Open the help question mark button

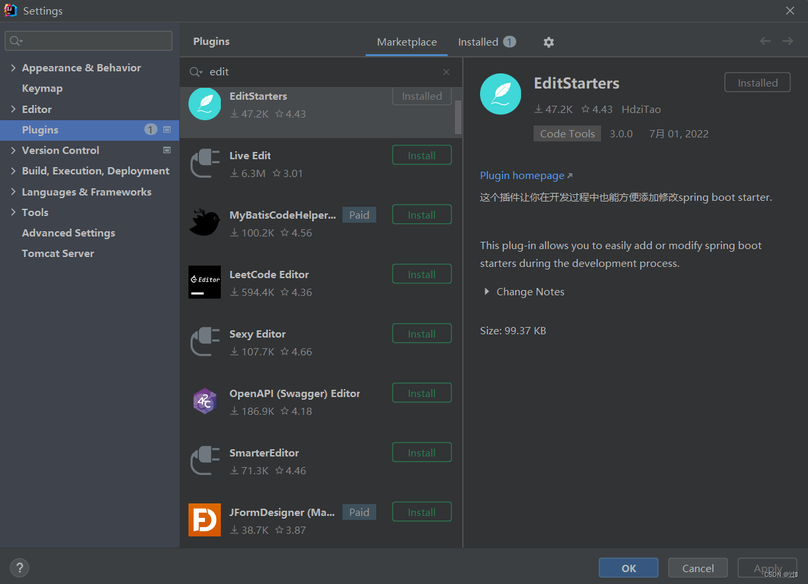[x=20, y=567]
